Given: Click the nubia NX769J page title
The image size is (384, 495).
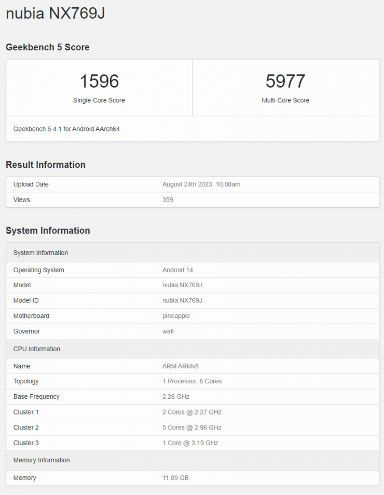Looking at the screenshot, I should coord(56,14).
